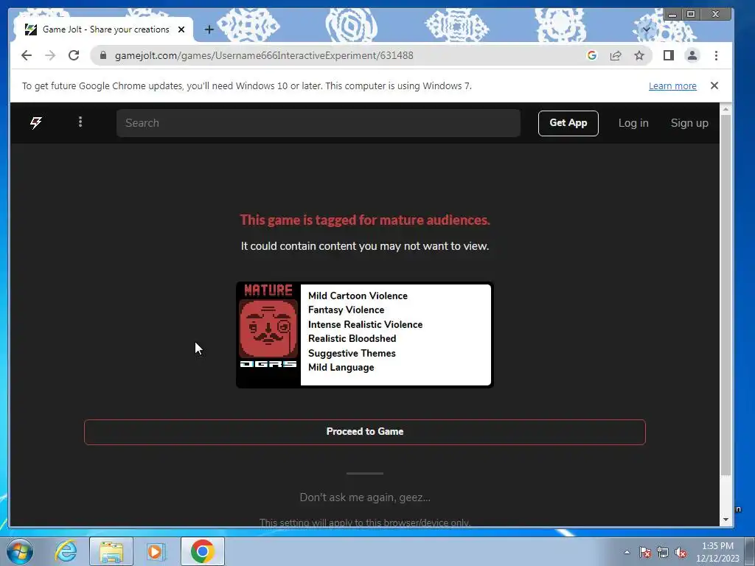Show hidden tray icons arrow
Image resolution: width=755 pixels, height=566 pixels.
point(627,553)
